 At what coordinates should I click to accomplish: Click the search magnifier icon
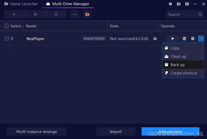(x=200, y=14)
